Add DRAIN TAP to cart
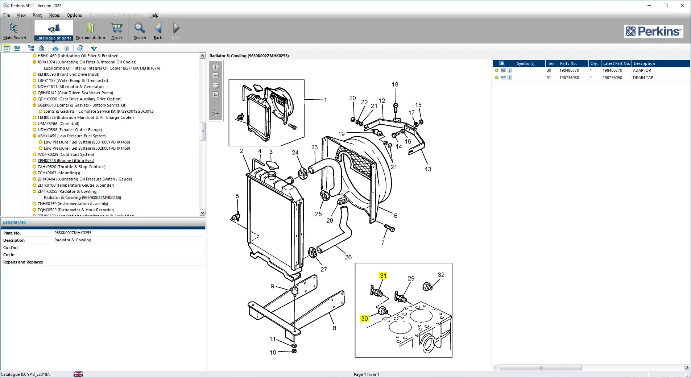The height and width of the screenshot is (378, 691). [503, 78]
